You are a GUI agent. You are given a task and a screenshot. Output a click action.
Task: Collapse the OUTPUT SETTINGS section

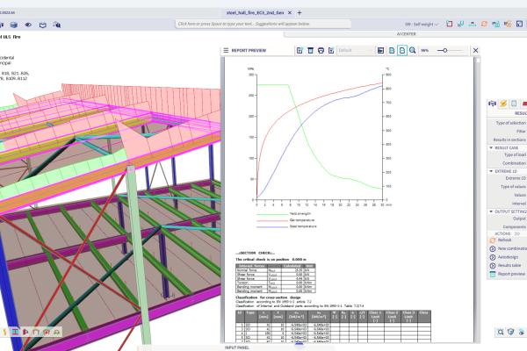491,211
